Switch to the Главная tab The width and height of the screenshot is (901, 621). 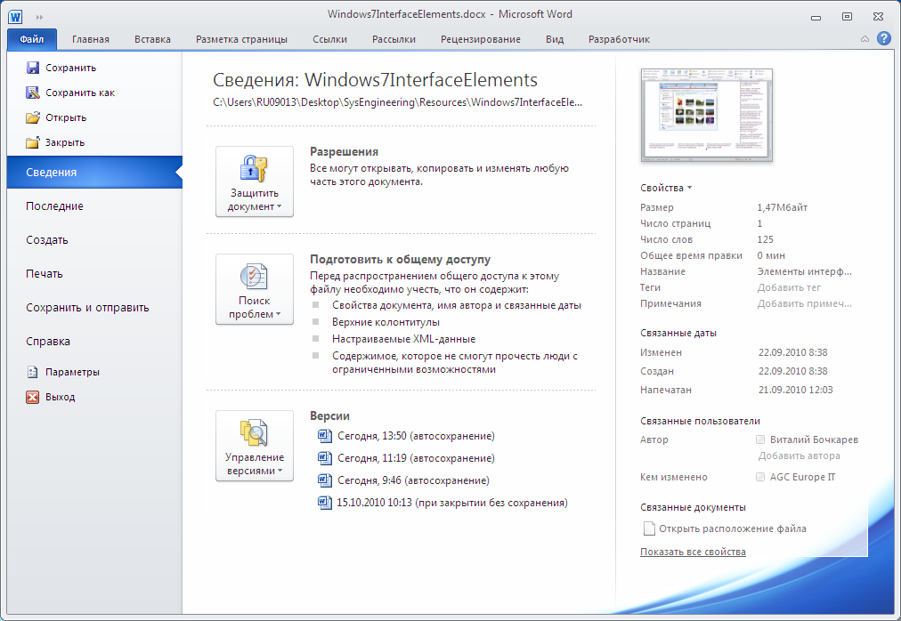[x=90, y=39]
